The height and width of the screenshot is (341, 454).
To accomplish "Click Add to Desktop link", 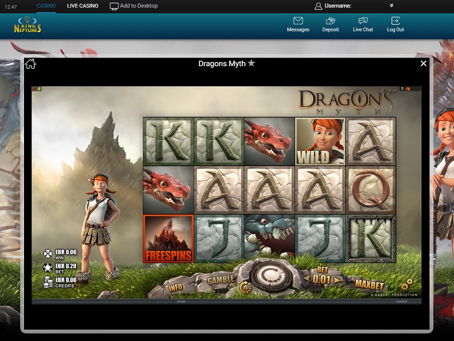I will tap(134, 6).
